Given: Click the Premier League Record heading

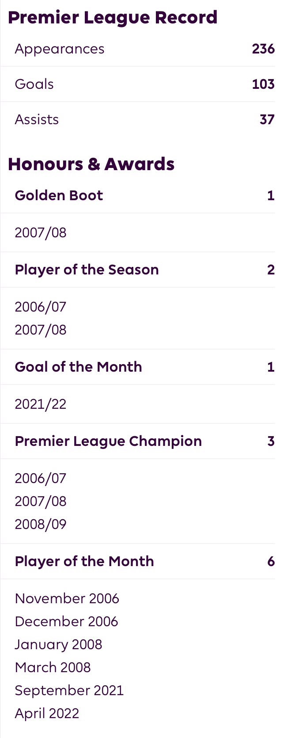Looking at the screenshot, I should [x=113, y=18].
